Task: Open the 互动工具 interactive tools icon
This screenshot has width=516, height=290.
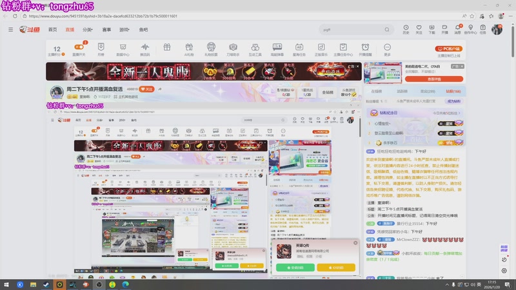Action: (x=255, y=47)
